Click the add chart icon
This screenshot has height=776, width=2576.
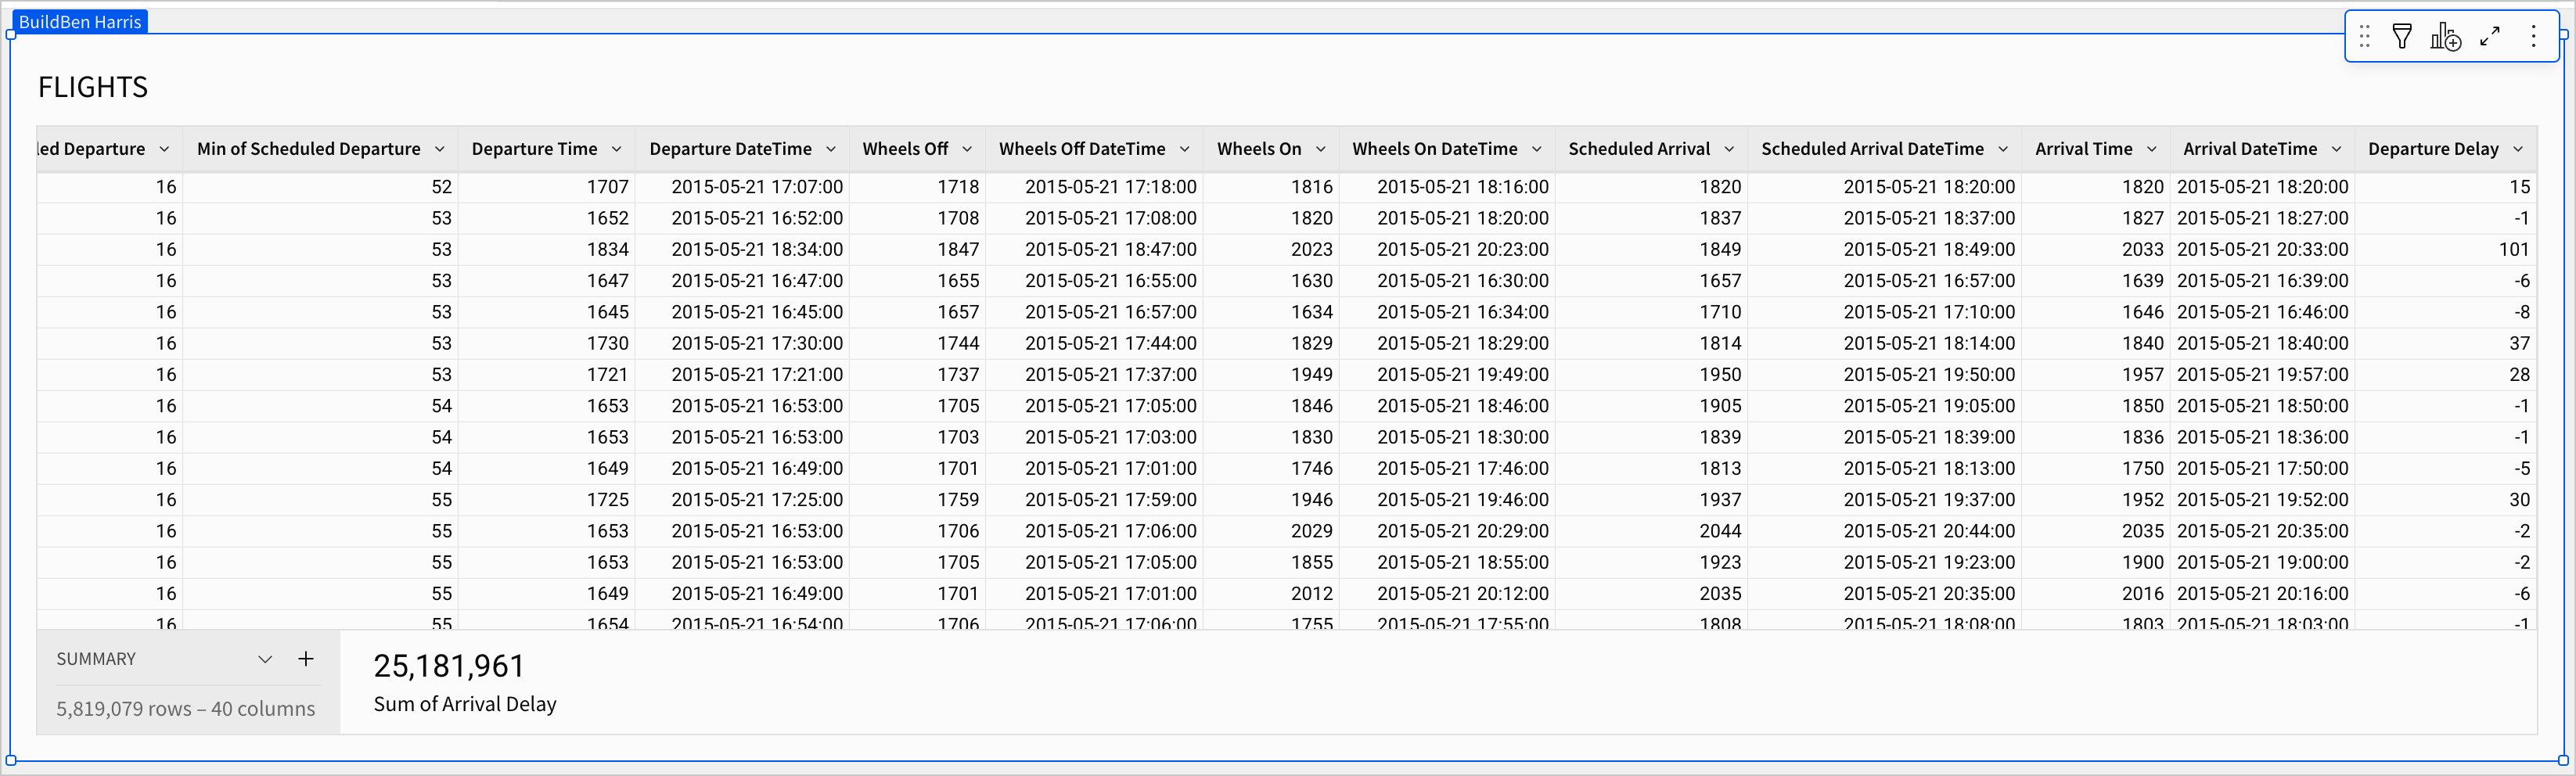click(x=2445, y=37)
